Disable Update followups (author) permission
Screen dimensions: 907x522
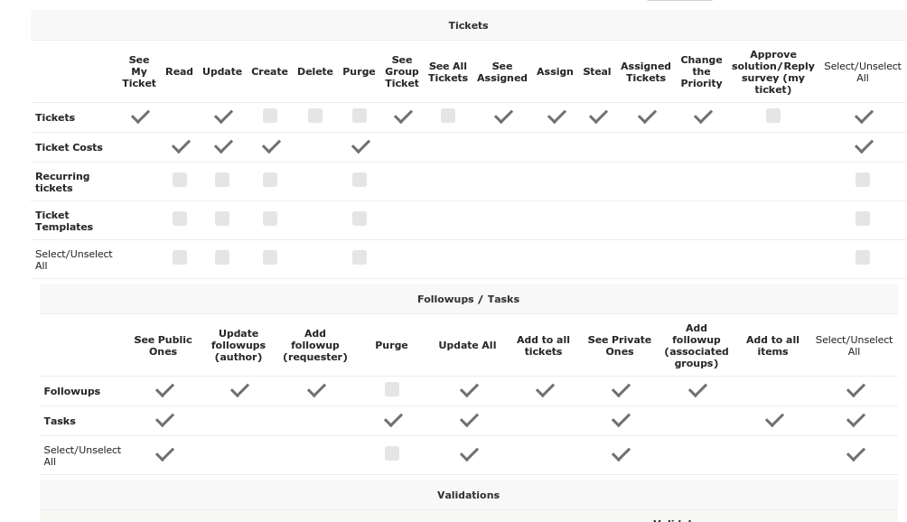coord(238,390)
